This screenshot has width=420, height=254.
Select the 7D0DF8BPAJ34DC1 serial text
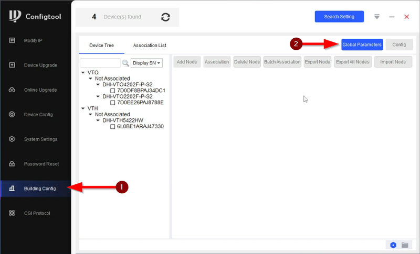tap(141, 91)
